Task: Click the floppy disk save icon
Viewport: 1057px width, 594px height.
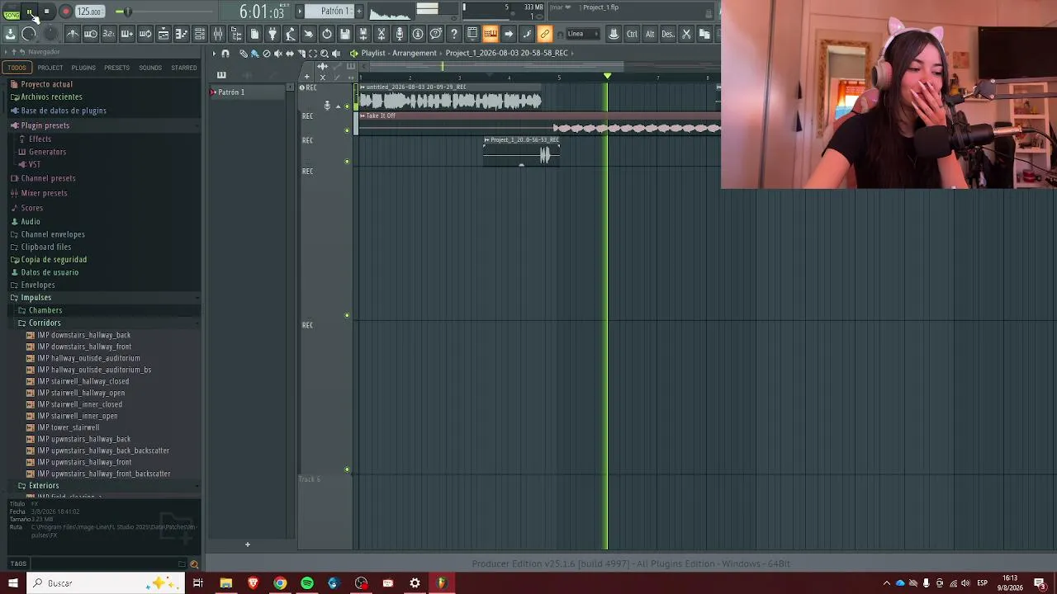Action: pyautogui.click(x=345, y=34)
